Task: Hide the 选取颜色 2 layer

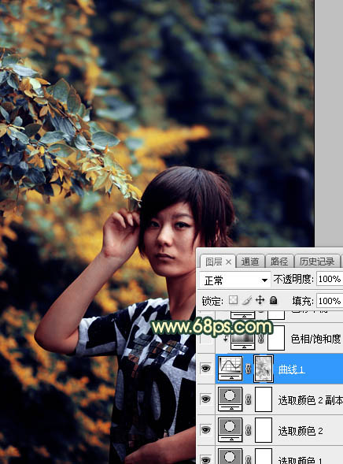Action: [x=206, y=430]
